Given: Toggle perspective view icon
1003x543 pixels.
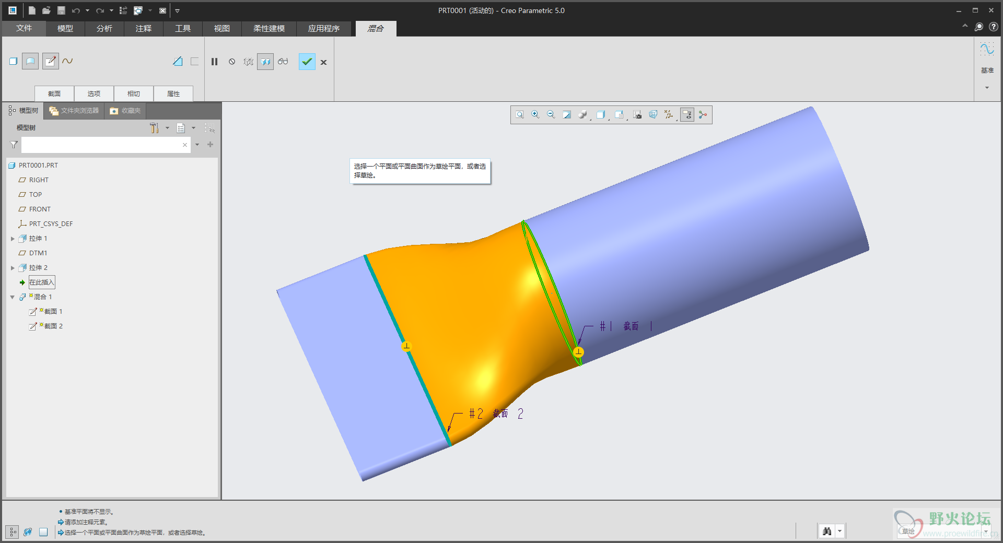Looking at the screenshot, I should pyautogui.click(x=653, y=115).
